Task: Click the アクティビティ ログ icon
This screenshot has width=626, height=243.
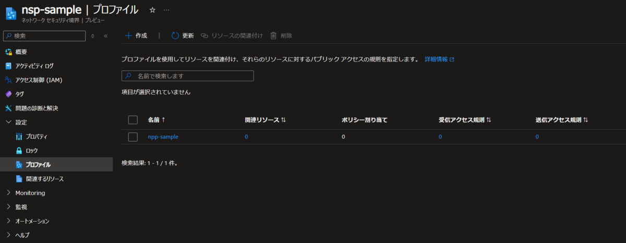Action: [x=8, y=66]
